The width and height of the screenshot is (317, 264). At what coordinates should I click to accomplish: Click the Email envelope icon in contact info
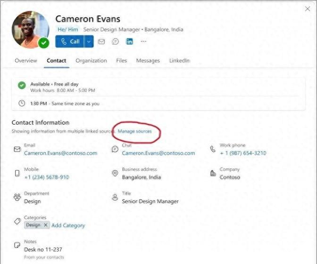tap(17, 149)
